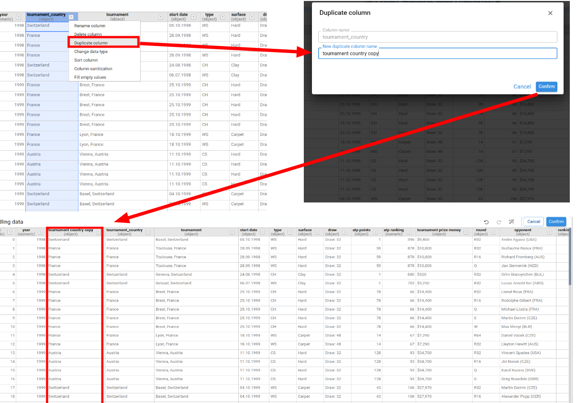Select Change data type menu entry
This screenshot has width=588, height=403.
pos(91,52)
